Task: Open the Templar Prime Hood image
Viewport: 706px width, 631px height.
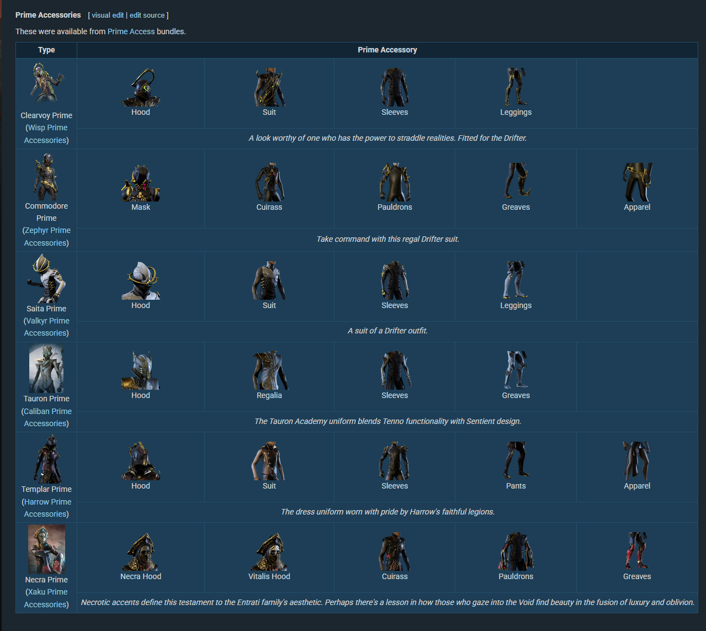Action: coord(141,461)
